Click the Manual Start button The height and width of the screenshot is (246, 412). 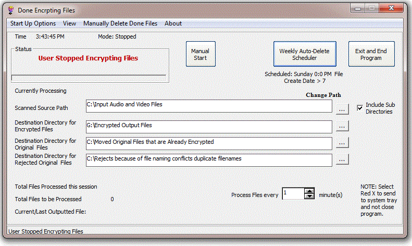tap(201, 54)
